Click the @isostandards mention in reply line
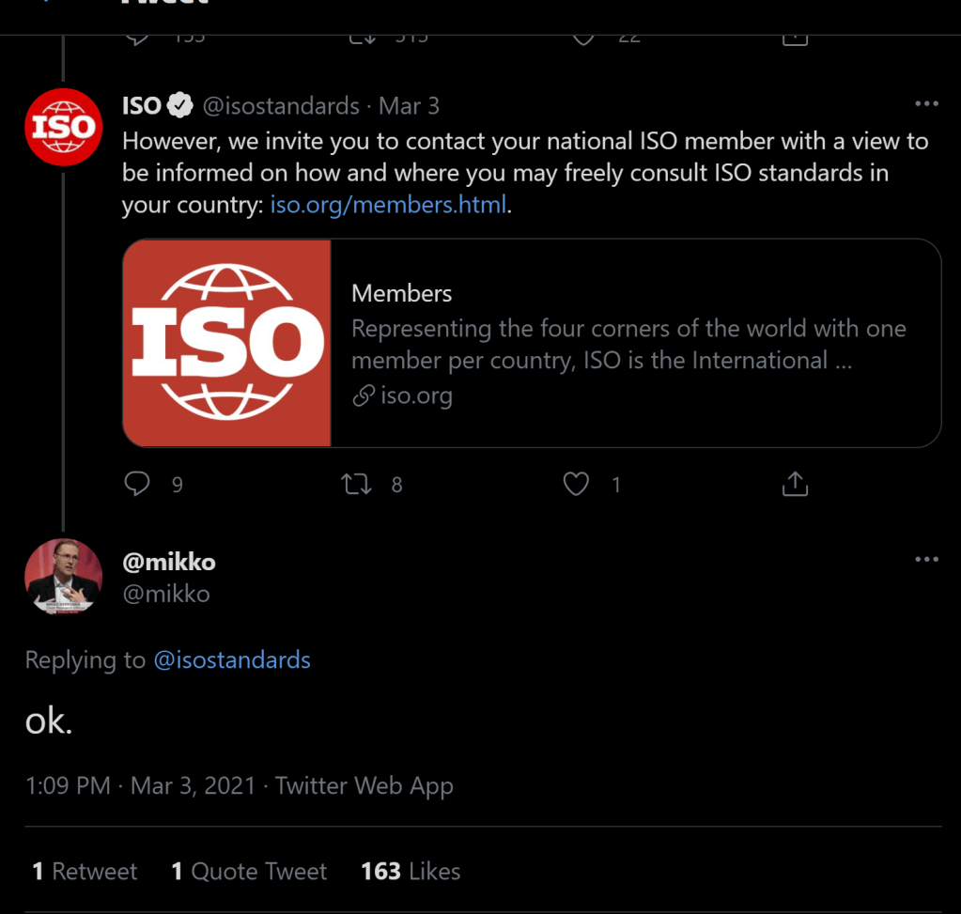The image size is (961, 914). coord(231,660)
